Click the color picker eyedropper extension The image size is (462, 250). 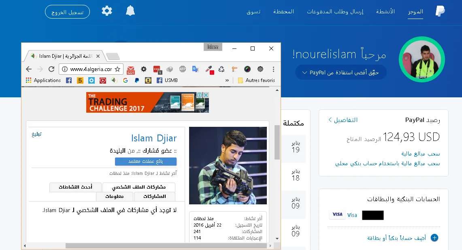point(209,69)
